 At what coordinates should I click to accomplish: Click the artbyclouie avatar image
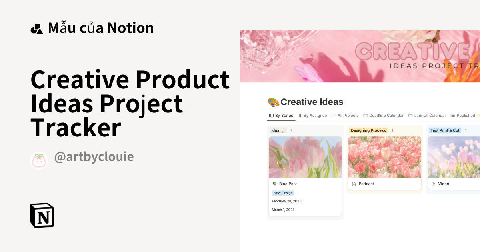39,160
